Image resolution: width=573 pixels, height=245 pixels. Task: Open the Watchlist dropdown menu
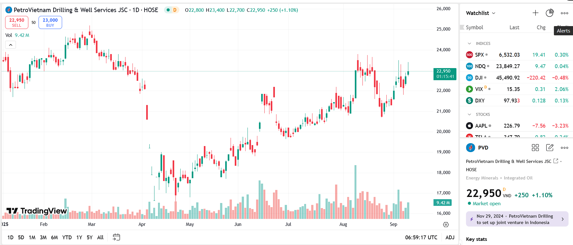click(481, 13)
